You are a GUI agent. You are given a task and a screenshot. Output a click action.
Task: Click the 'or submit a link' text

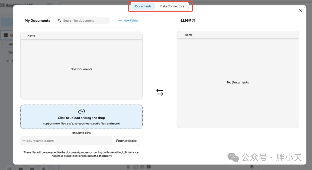click(81, 132)
